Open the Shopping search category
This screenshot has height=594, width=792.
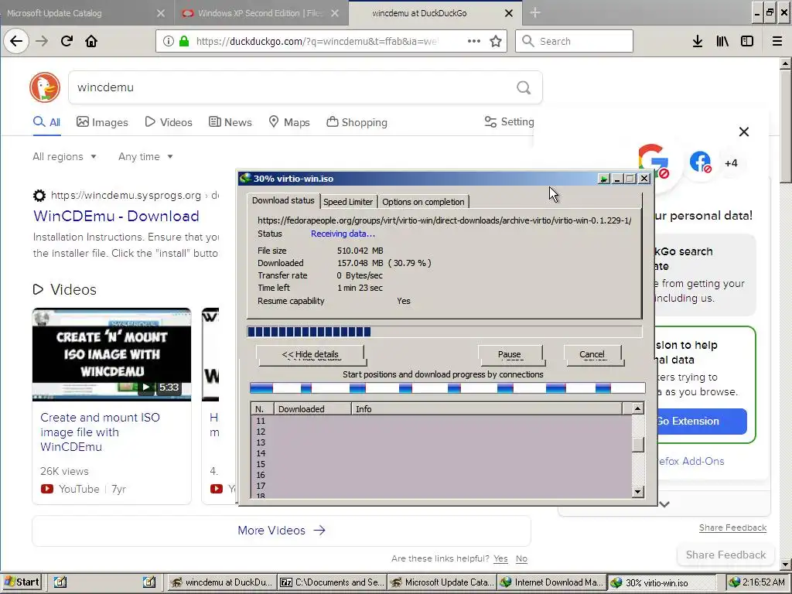tap(357, 122)
